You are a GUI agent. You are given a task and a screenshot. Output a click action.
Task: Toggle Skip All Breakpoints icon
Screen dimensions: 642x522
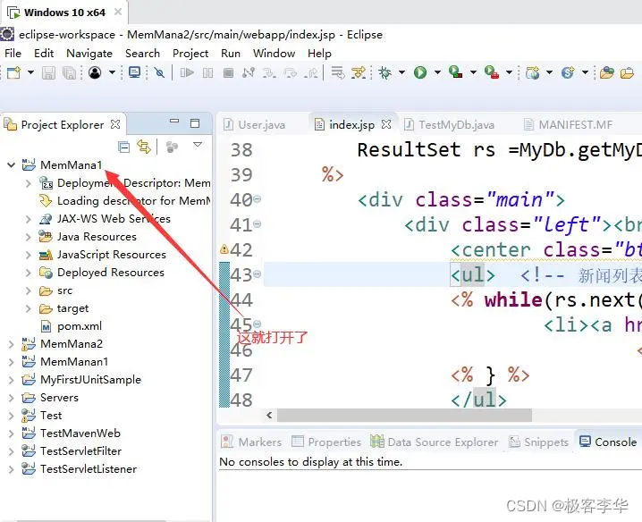[160, 73]
